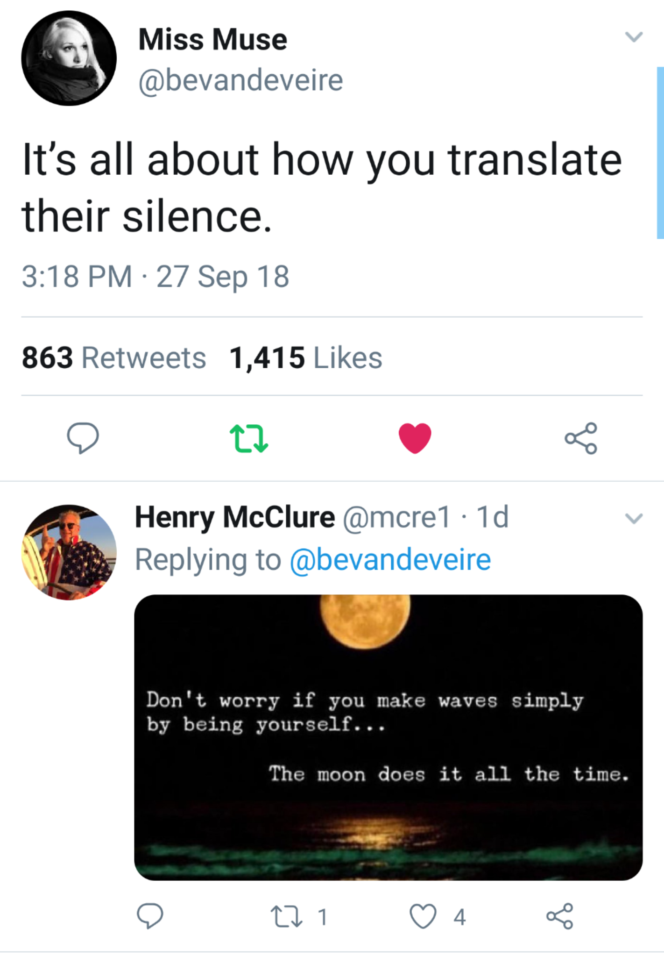Tap the Henry McClure display name
Image resolution: width=664 pixels, height=957 pixels.
coord(235,517)
